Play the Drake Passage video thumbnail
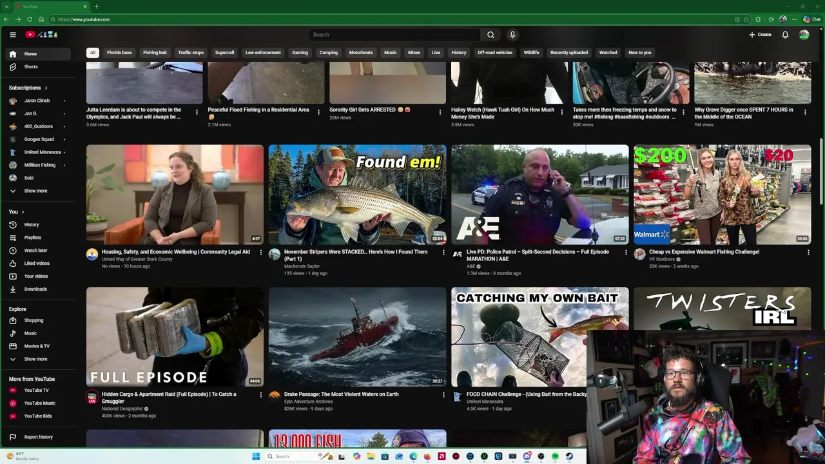The height and width of the screenshot is (464, 825). 357,337
